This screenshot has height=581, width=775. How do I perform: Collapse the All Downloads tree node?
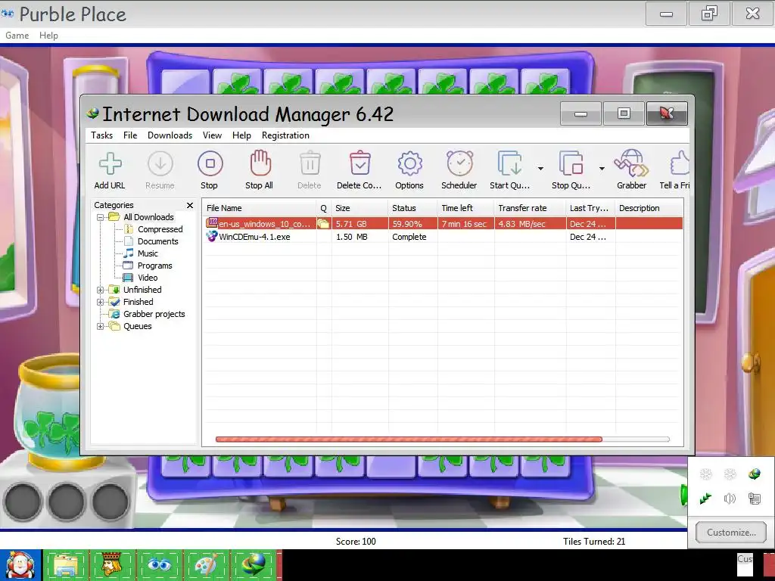point(101,217)
